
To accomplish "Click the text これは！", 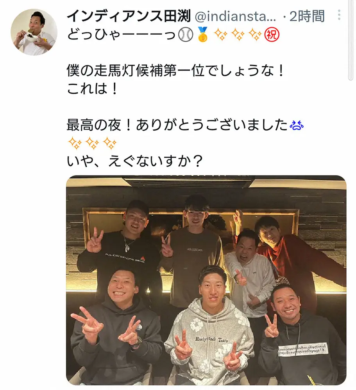I will point(93,89).
